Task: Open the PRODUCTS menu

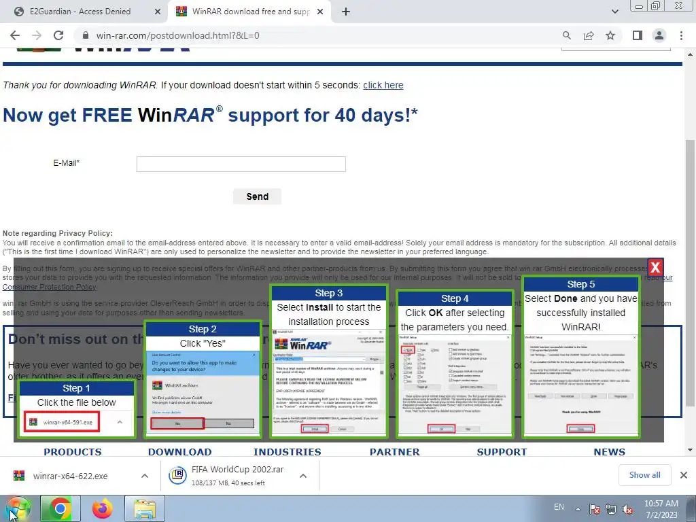Action: (x=72, y=452)
